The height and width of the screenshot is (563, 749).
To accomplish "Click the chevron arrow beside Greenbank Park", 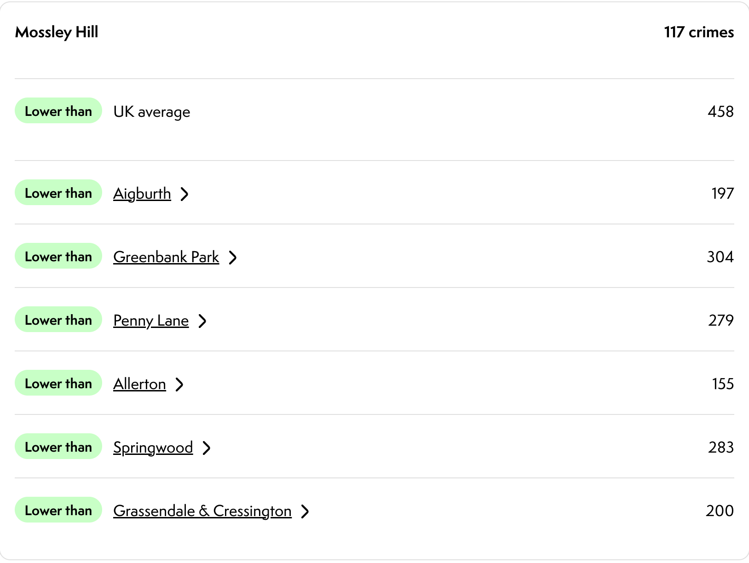I will coord(233,258).
